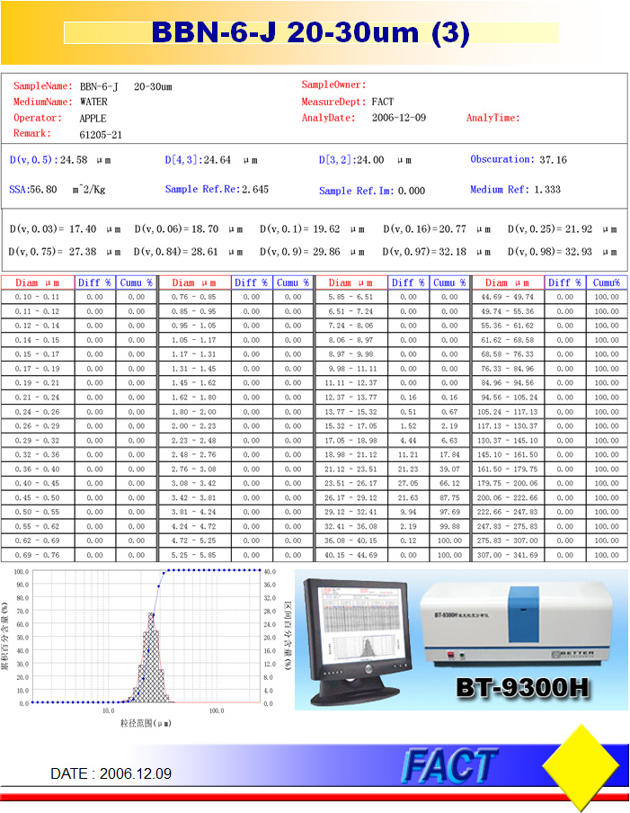This screenshot has height=813, width=630.
Task: Select 'D(v,0.03)= 17.40' percentile
Action: (x=53, y=228)
